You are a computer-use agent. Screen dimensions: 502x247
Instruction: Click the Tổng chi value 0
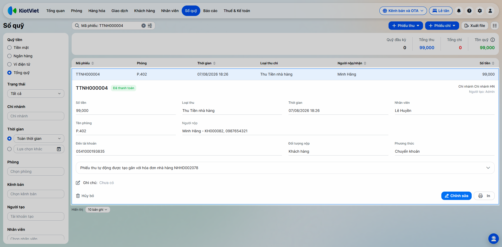pos(460,48)
